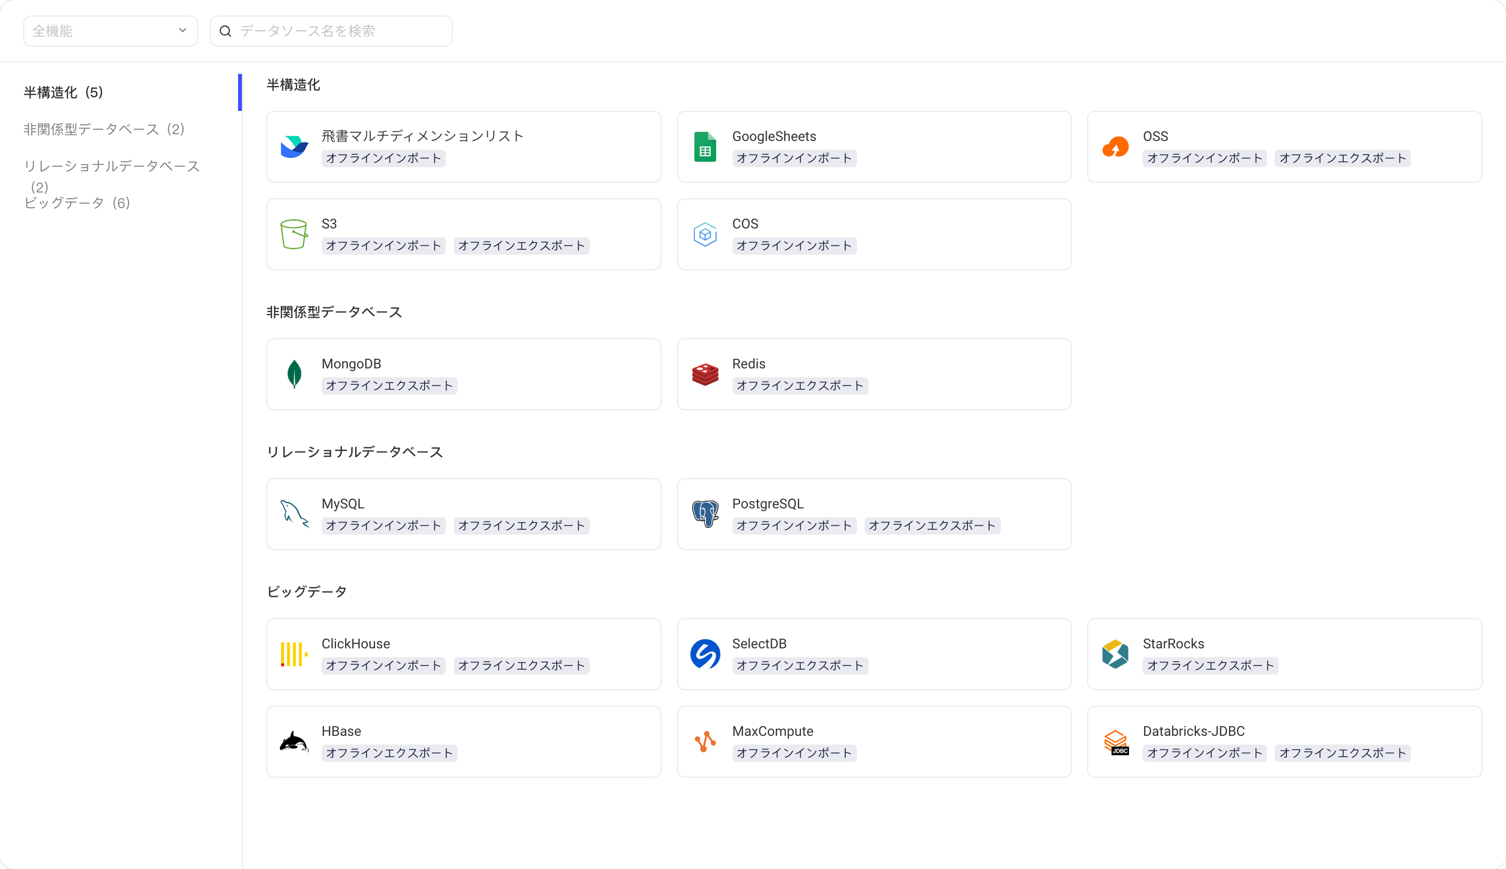
Task: Open the OSS data source title
Action: point(1155,136)
